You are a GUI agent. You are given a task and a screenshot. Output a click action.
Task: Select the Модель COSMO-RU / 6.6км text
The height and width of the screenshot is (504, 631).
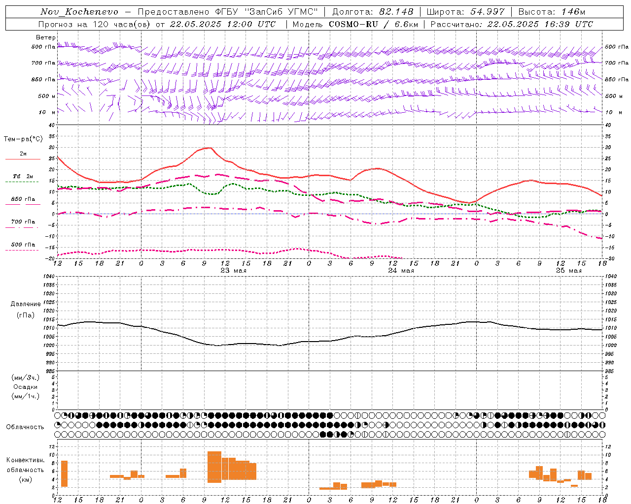355,24
